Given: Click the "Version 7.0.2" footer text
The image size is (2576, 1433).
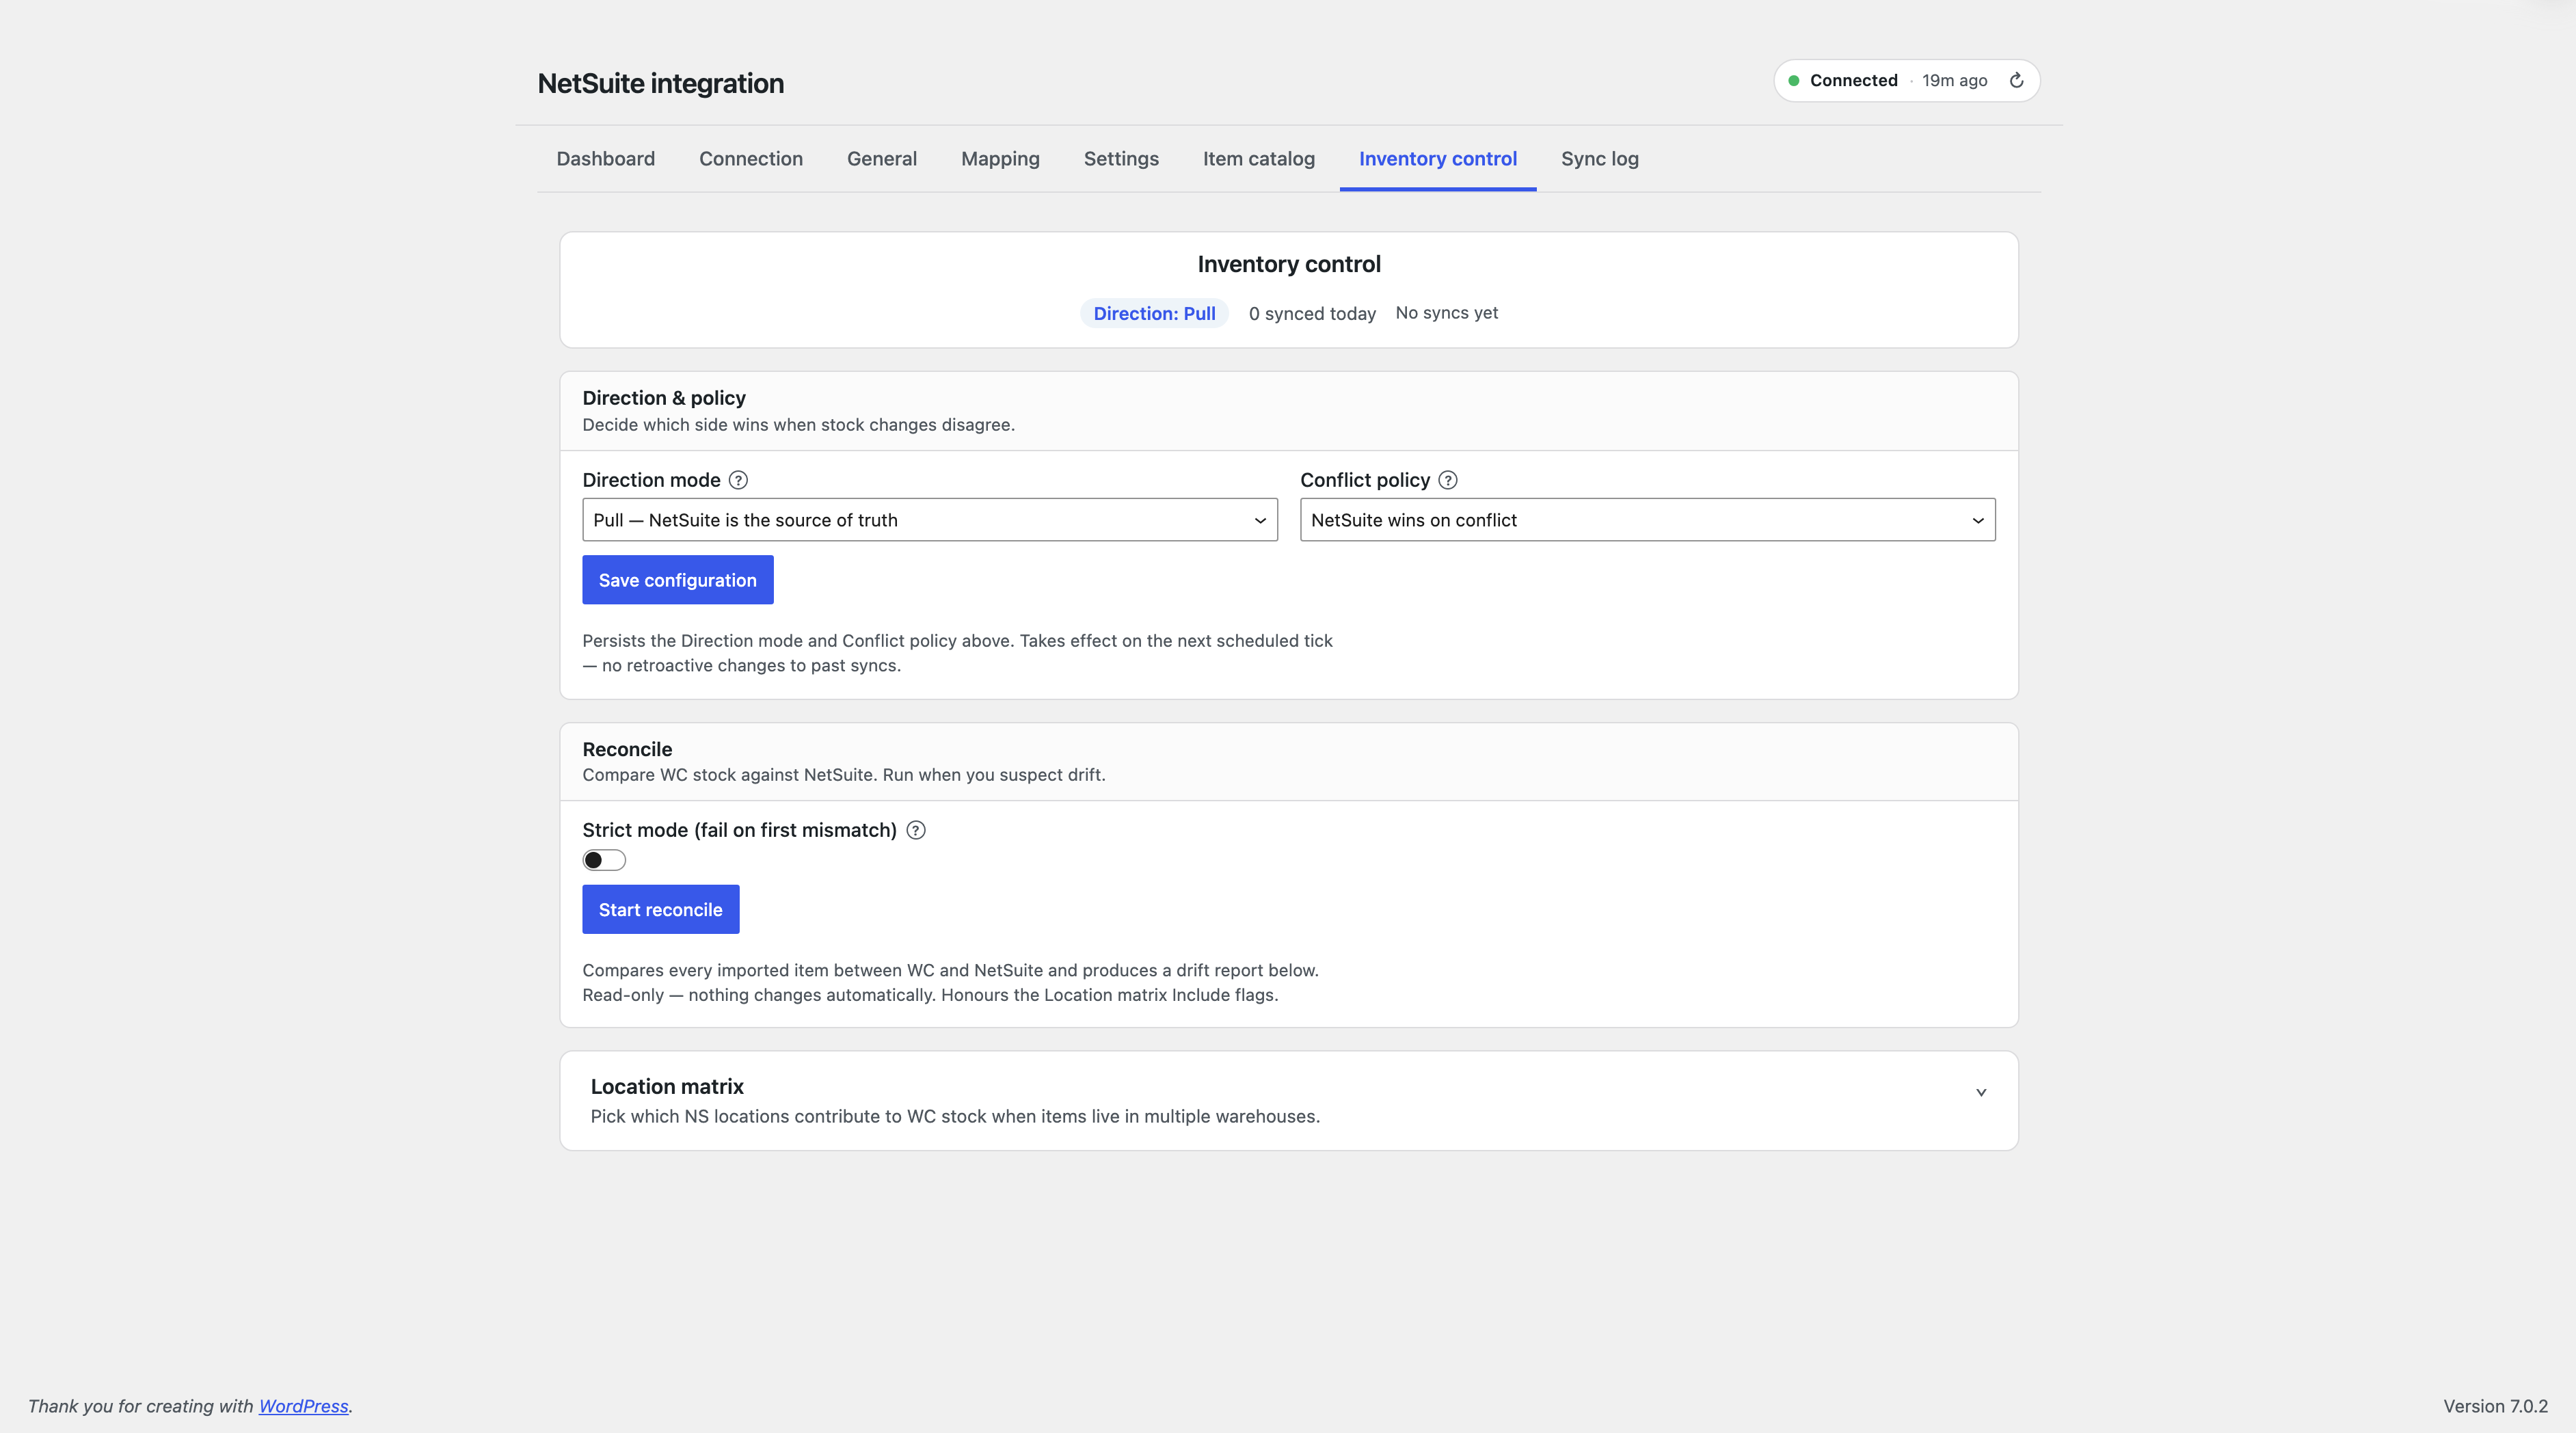Looking at the screenshot, I should [x=2495, y=1406].
